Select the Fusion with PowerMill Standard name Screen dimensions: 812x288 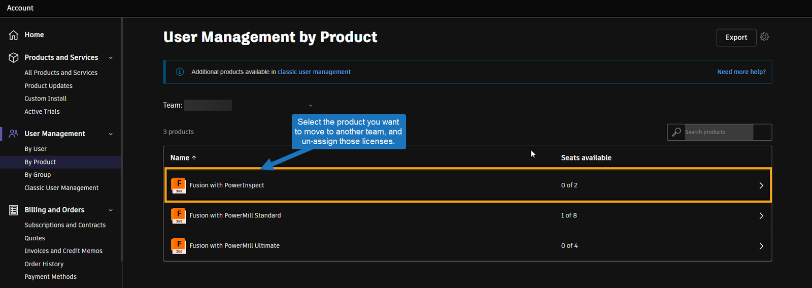point(235,215)
